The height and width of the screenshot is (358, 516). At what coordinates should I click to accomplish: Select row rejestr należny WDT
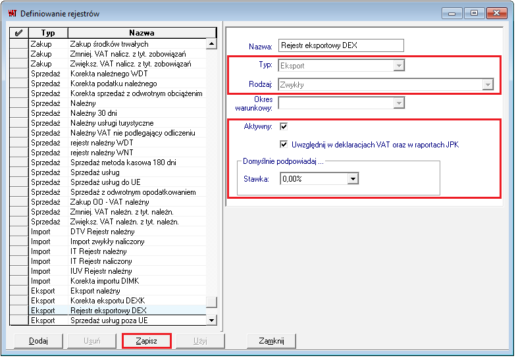click(108, 142)
